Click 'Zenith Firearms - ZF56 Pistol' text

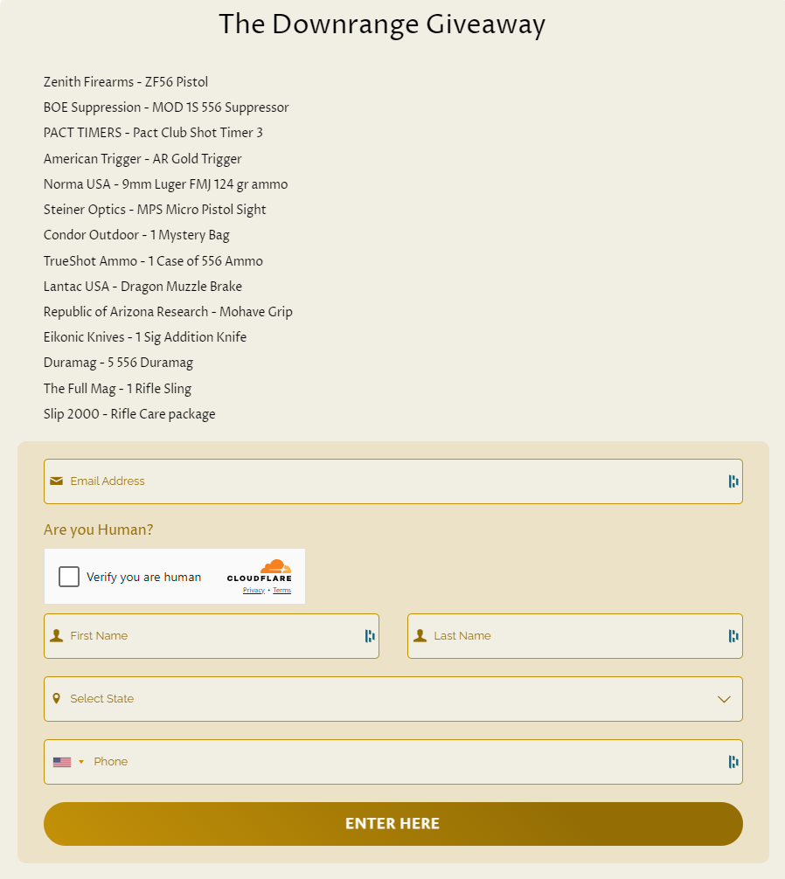click(126, 82)
